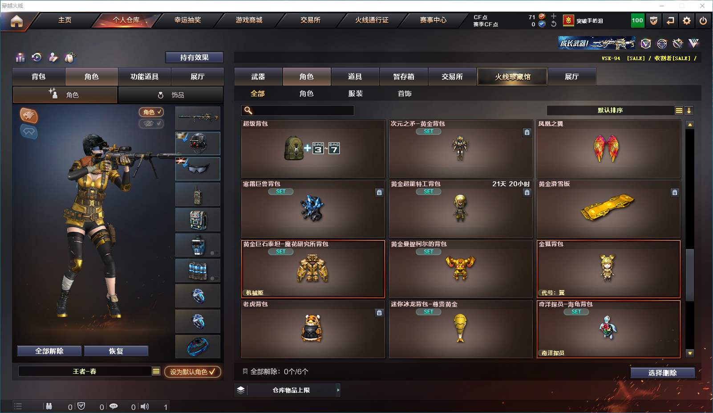This screenshot has height=413, width=713.
Task: Toggle 设为默认角色 checkbox button
Action: point(193,372)
